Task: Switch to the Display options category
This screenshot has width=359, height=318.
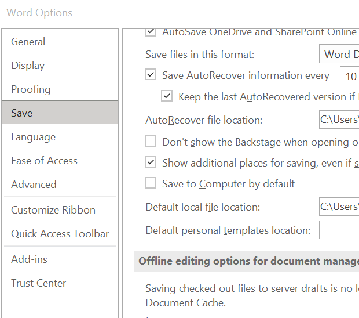Action: 28,66
